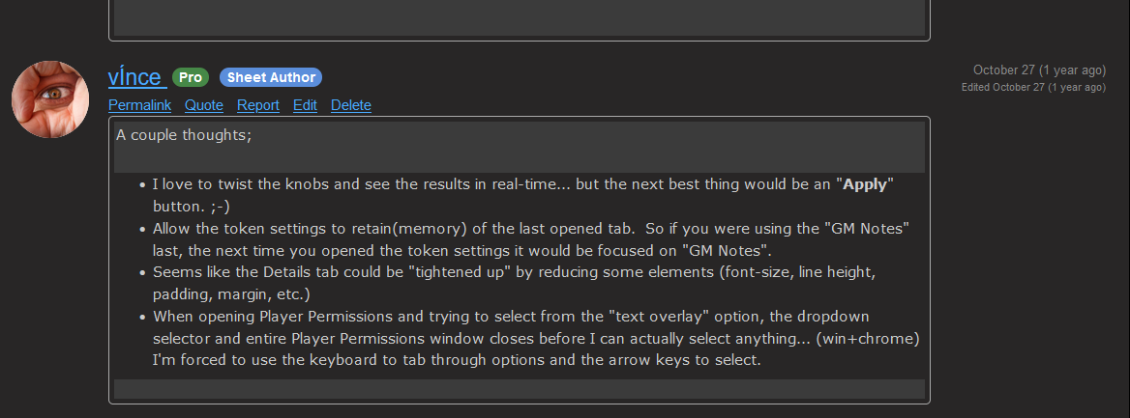This screenshot has width=1130, height=418.
Task: Delete vÍnce's post
Action: (351, 105)
